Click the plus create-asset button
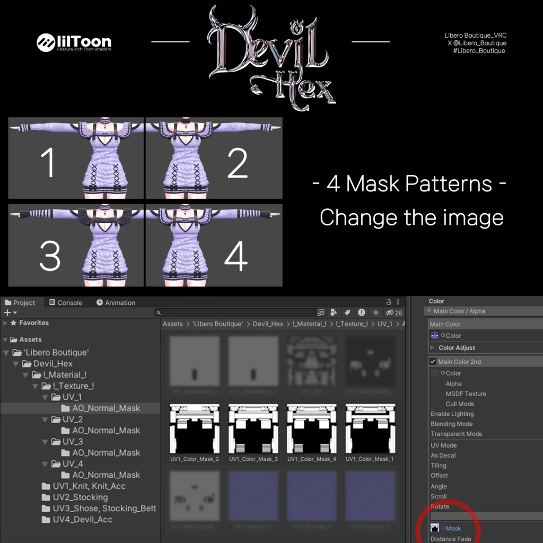This screenshot has width=543, height=543. click(7, 313)
